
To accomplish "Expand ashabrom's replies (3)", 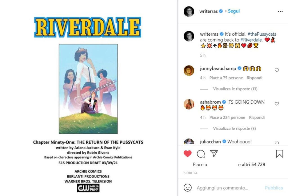I will [x=234, y=129].
